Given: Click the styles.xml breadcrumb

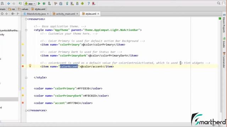Looking at the screenshot, I should click(38, 9).
